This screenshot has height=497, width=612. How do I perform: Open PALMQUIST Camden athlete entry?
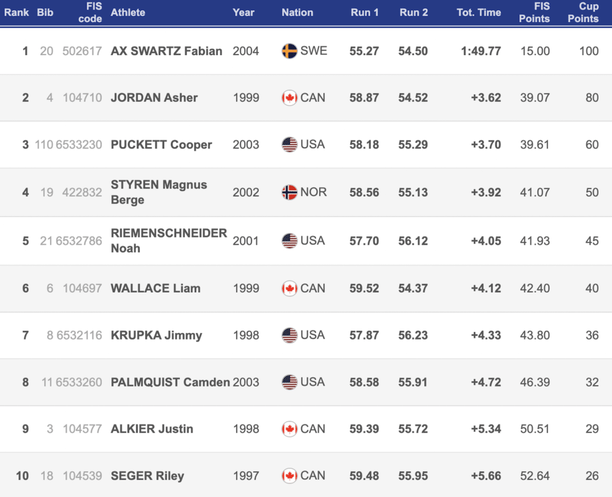(170, 382)
